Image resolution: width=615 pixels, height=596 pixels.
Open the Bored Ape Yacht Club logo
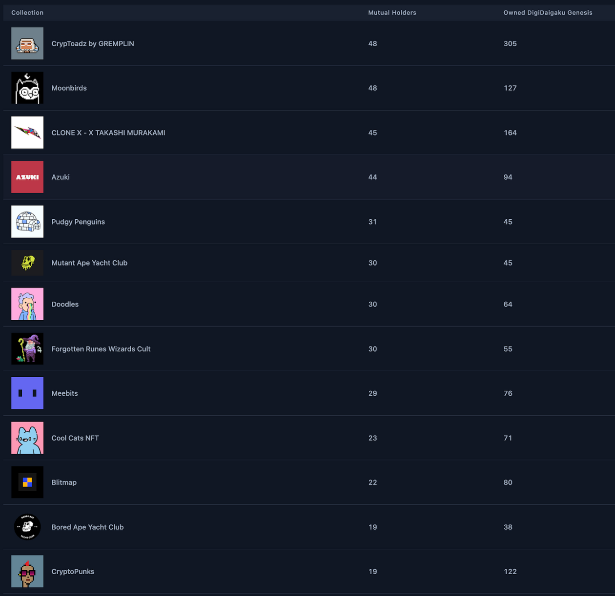pos(27,527)
